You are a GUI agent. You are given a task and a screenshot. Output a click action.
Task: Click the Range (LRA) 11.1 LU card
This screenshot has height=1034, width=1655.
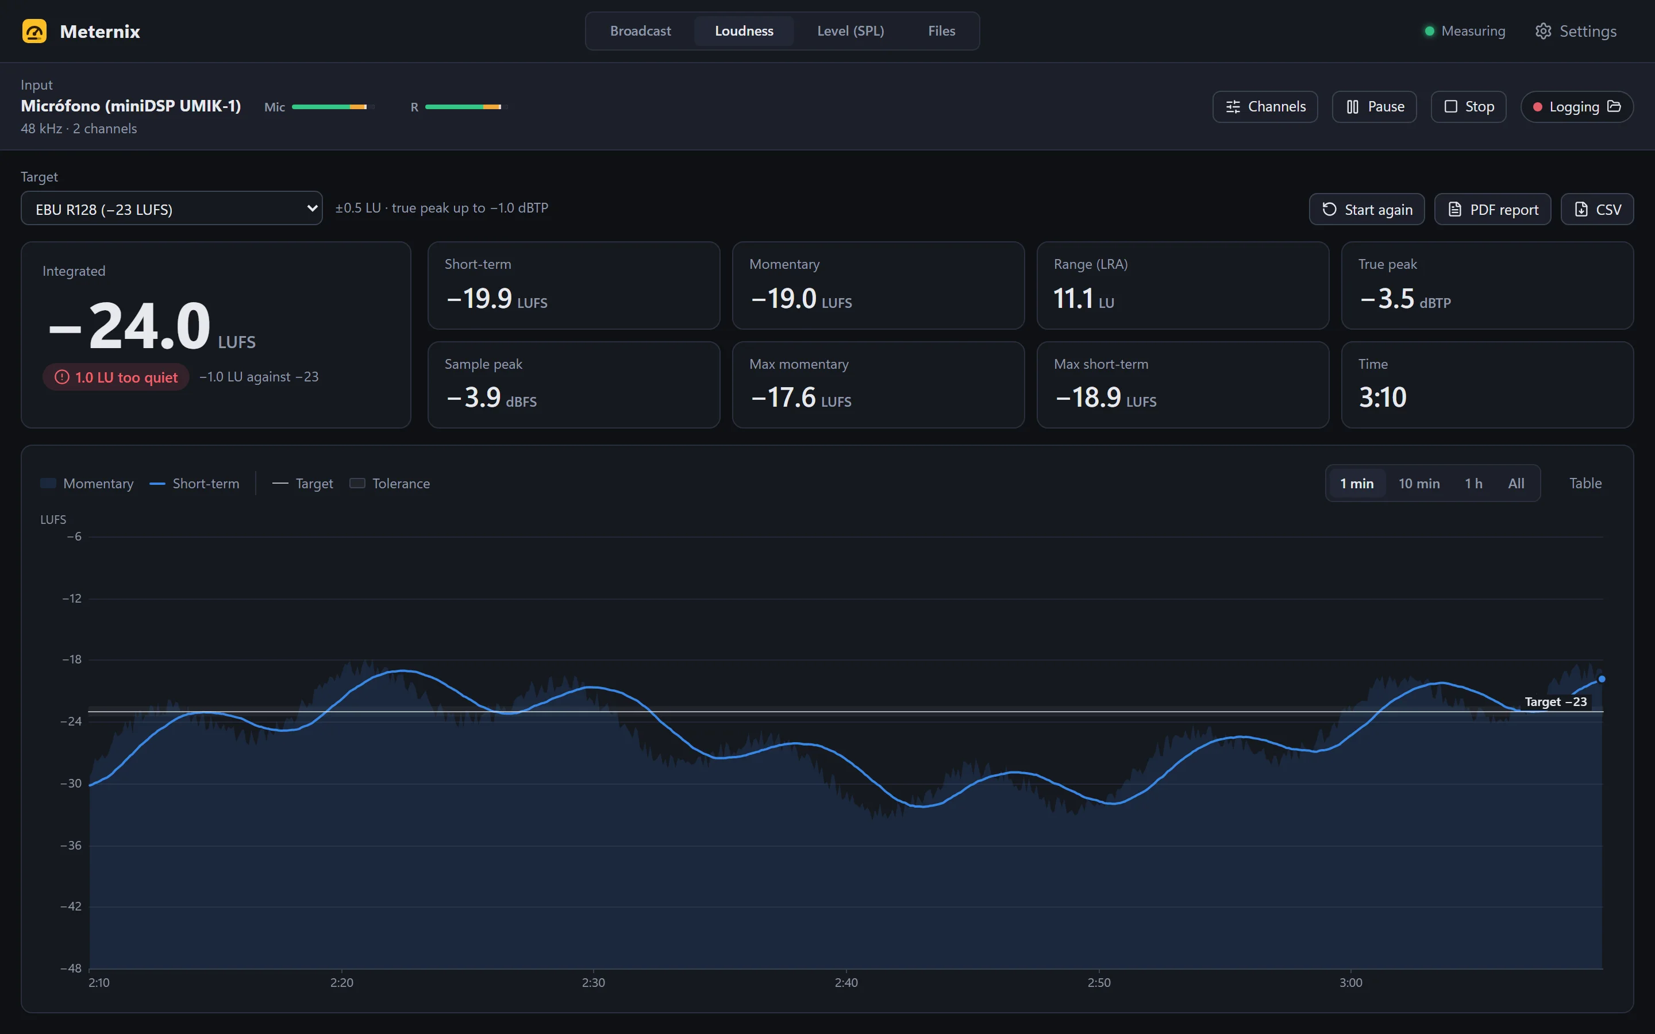(1183, 285)
